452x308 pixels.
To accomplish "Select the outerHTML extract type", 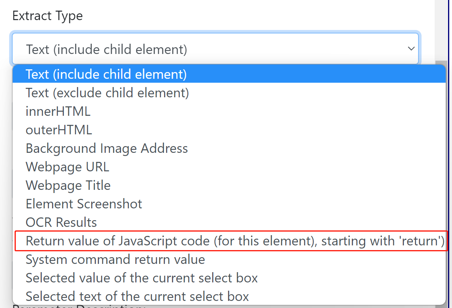I will click(x=58, y=130).
